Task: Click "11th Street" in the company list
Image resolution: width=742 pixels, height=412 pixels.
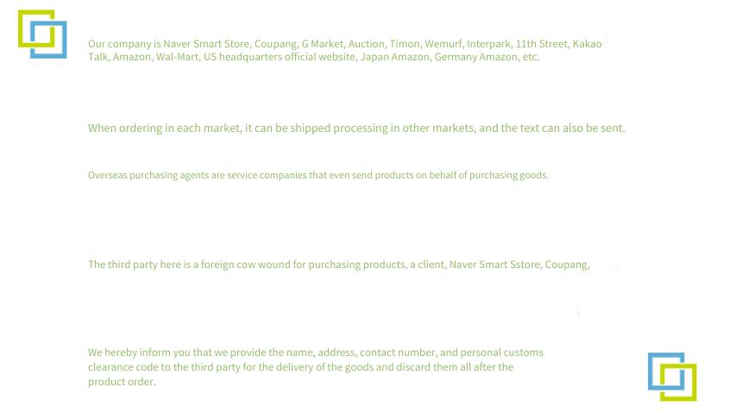Action: click(x=541, y=44)
